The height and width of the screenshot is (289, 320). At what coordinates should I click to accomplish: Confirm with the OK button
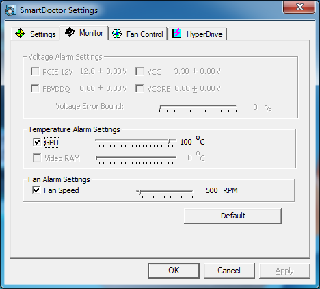pos(174,271)
